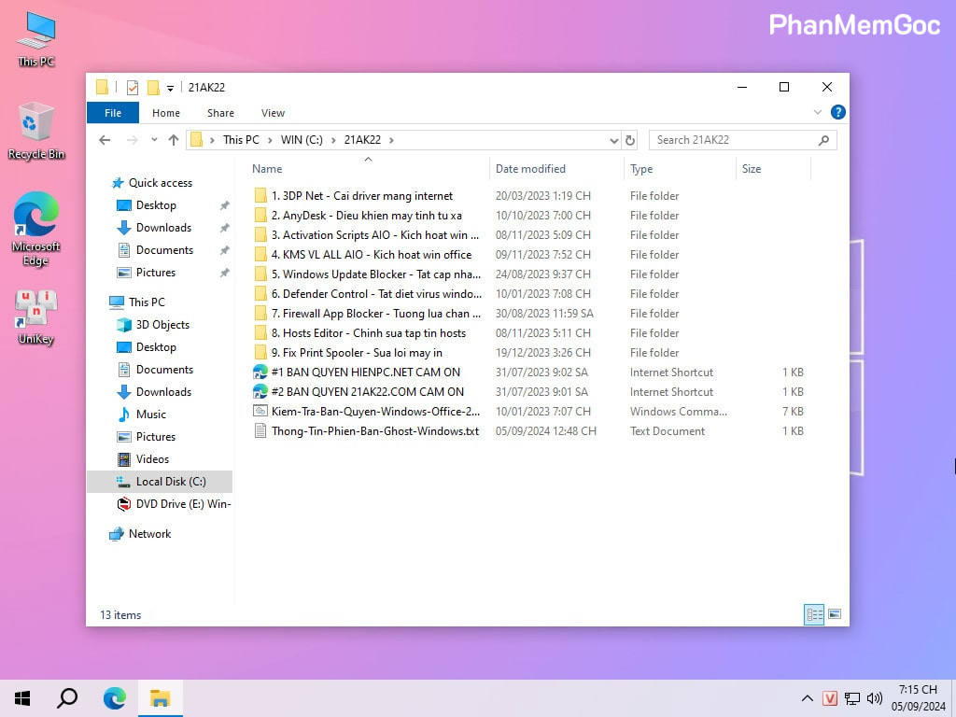Open Microsoft Edge from the taskbar
The image size is (956, 717).
point(114,697)
